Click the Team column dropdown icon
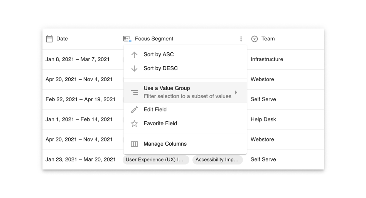The height and width of the screenshot is (198, 366). pos(255,39)
